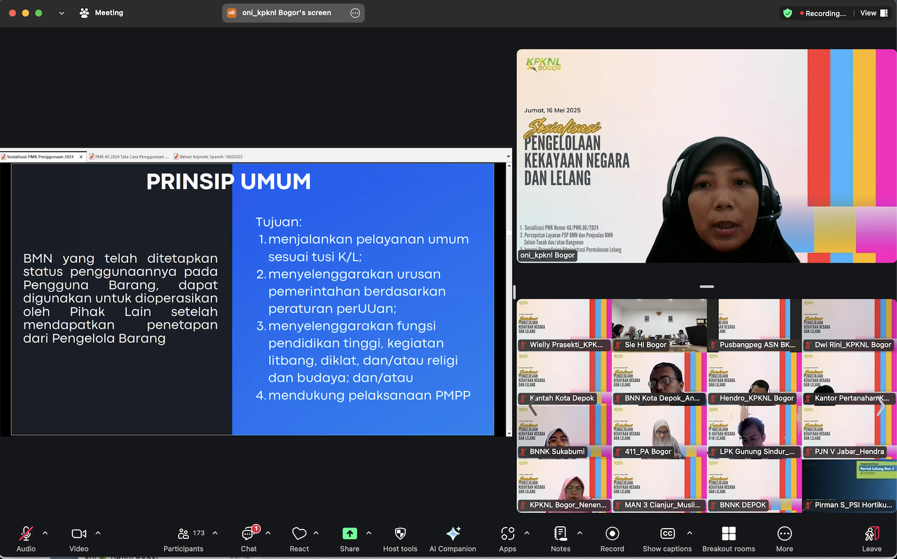This screenshot has width=897, height=559.
Task: Click the Leave meeting button
Action: pyautogui.click(x=871, y=539)
